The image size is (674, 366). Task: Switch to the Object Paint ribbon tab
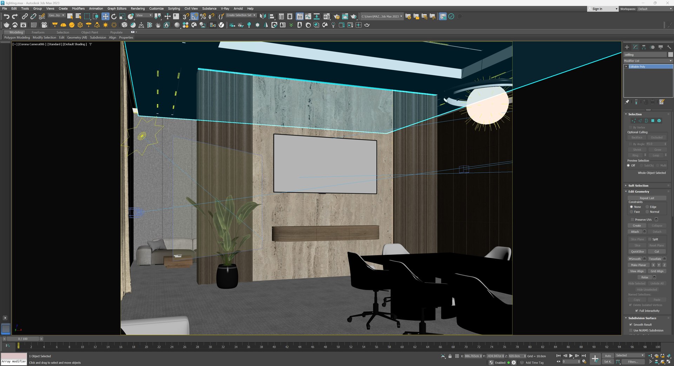90,32
